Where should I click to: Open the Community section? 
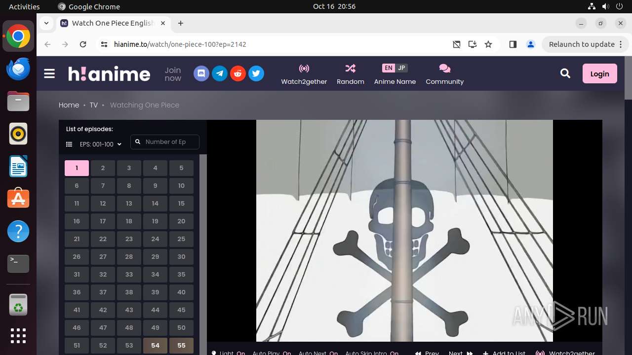pos(445,74)
